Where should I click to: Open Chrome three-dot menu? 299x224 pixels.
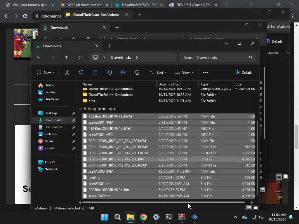(293, 16)
